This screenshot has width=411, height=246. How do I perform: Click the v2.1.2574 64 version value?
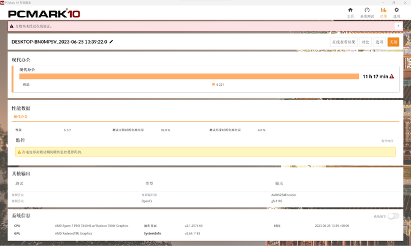[x=194, y=226]
